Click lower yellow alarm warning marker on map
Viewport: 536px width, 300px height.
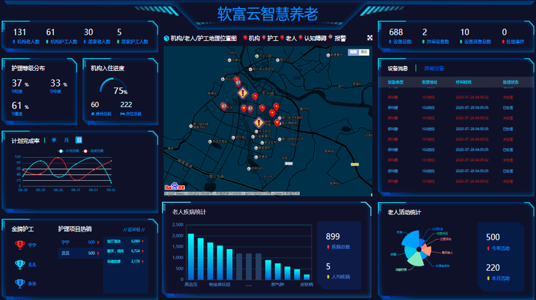pyautogui.click(x=259, y=123)
